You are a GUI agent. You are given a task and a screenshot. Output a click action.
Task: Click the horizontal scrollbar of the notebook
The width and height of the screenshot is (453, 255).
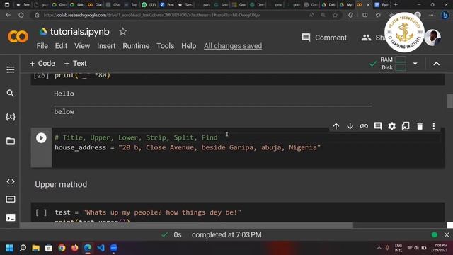coord(186,225)
